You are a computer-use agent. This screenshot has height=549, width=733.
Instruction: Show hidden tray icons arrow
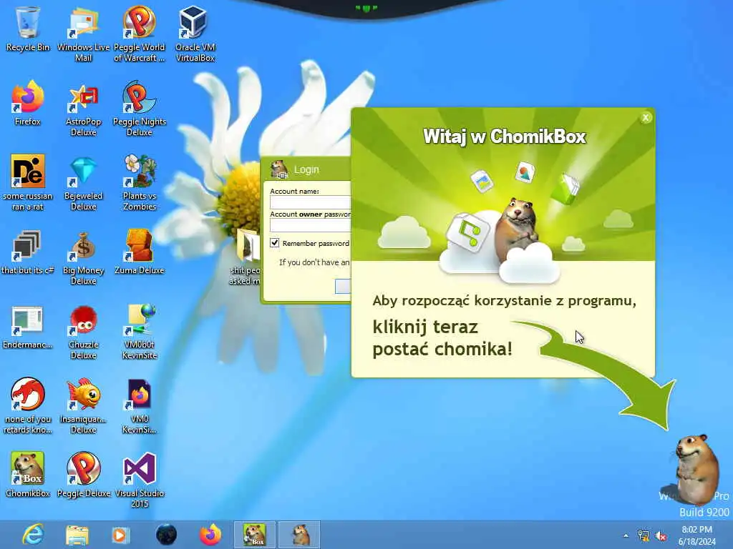[x=626, y=535]
